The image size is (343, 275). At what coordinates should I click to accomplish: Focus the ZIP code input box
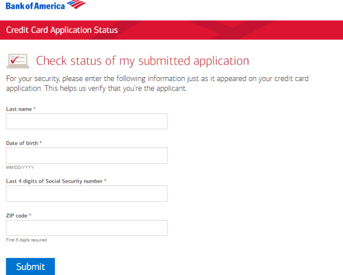click(x=87, y=228)
